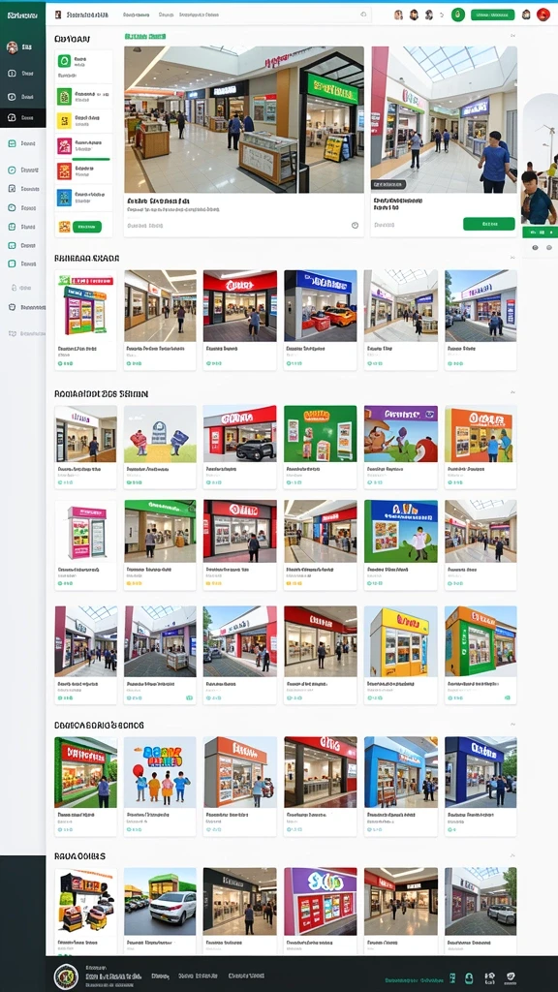Screen dimensions: 558x992
Task: Click the small green button beside orange QR tile
Action: [87, 227]
